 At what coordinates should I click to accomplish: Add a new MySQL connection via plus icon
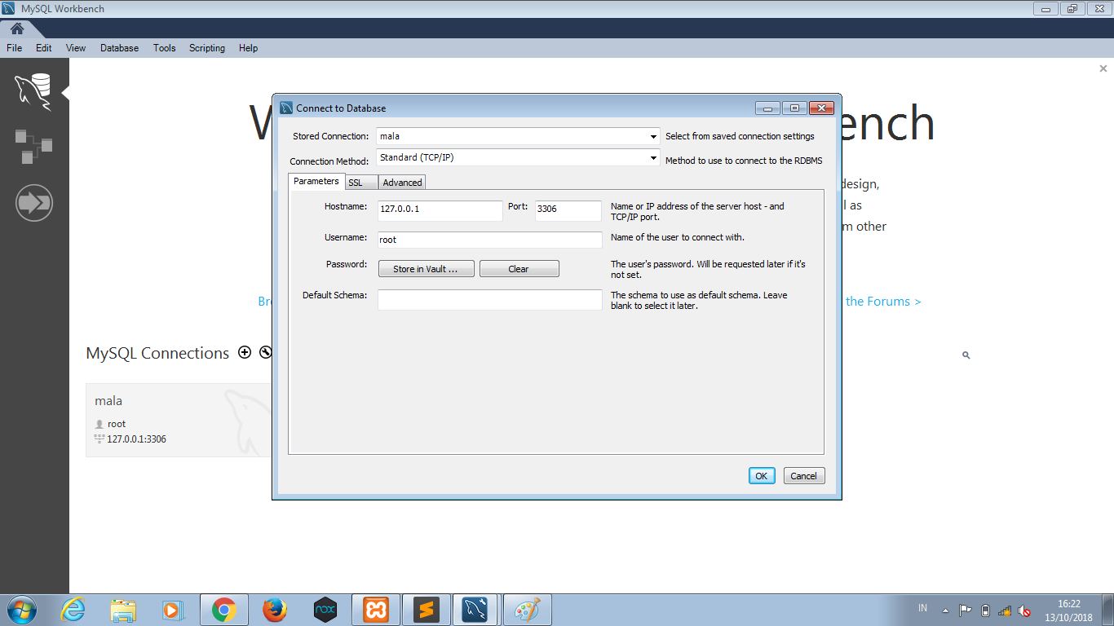tap(244, 352)
